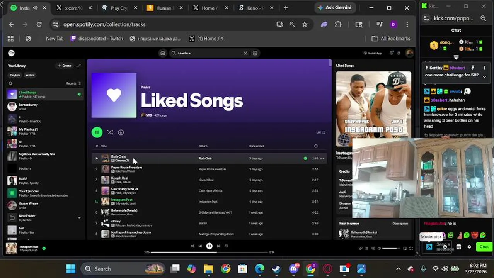Adjust Spotify volume slider
This screenshot has width=494, height=278.
coord(391,249)
